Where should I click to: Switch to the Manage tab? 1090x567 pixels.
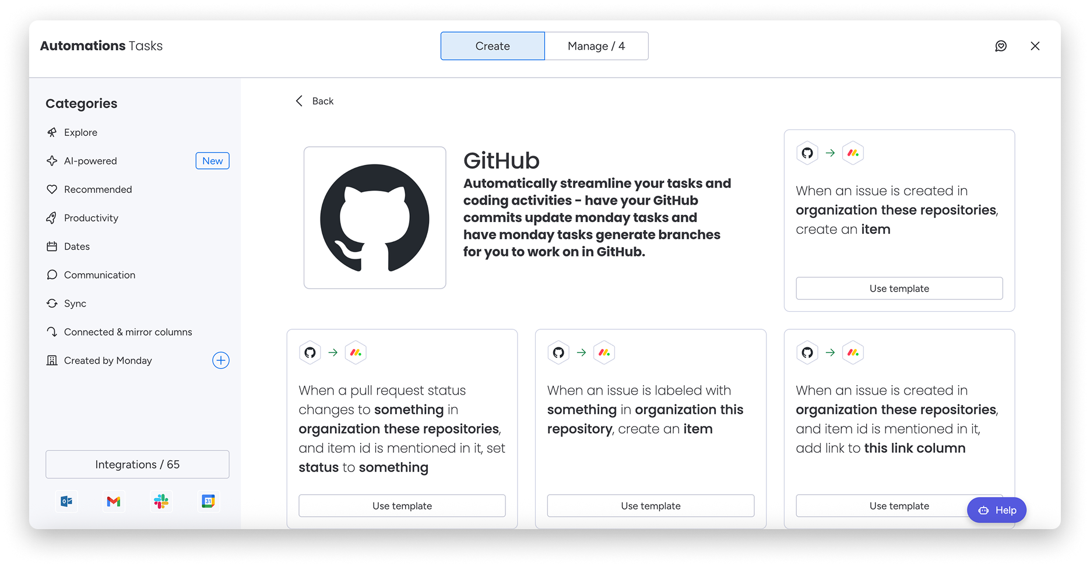(596, 45)
